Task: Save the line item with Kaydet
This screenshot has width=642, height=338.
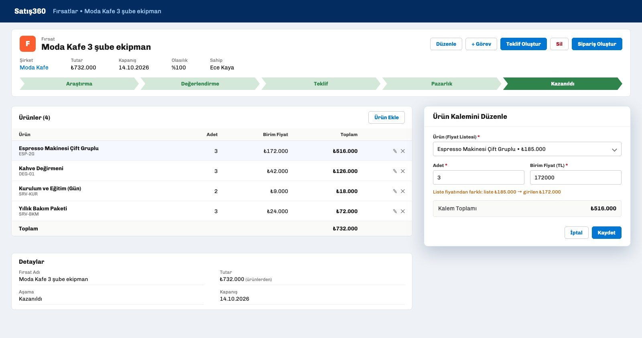Action: coord(606,232)
